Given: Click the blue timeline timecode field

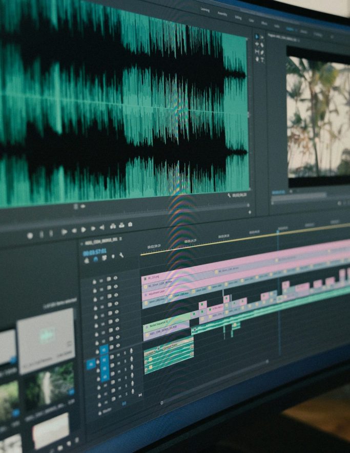Looking at the screenshot, I should 95,252.
